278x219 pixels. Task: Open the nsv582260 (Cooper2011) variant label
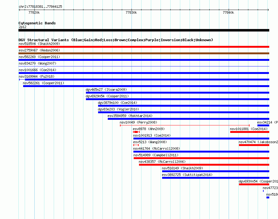click(39, 57)
